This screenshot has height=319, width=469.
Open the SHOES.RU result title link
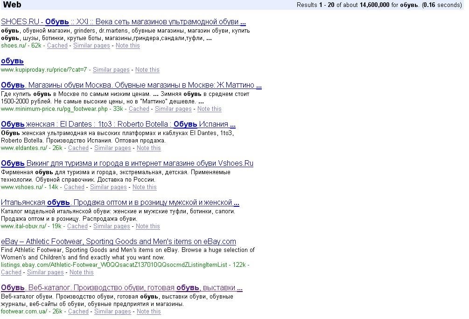tap(123, 22)
